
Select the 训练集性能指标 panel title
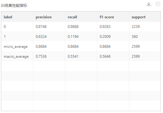[x=14, y=6]
